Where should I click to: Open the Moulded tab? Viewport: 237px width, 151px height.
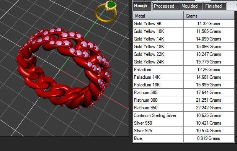click(x=191, y=6)
